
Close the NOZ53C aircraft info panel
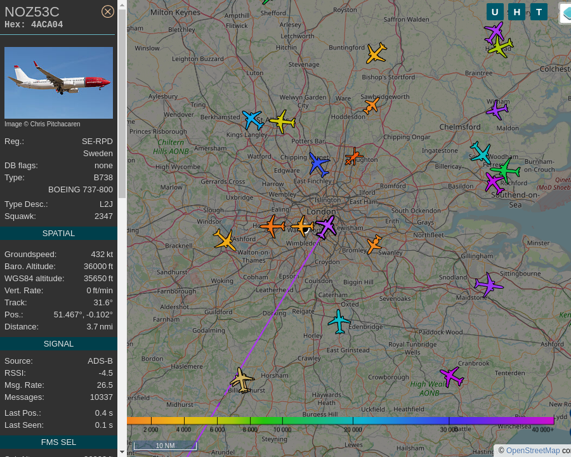(107, 11)
